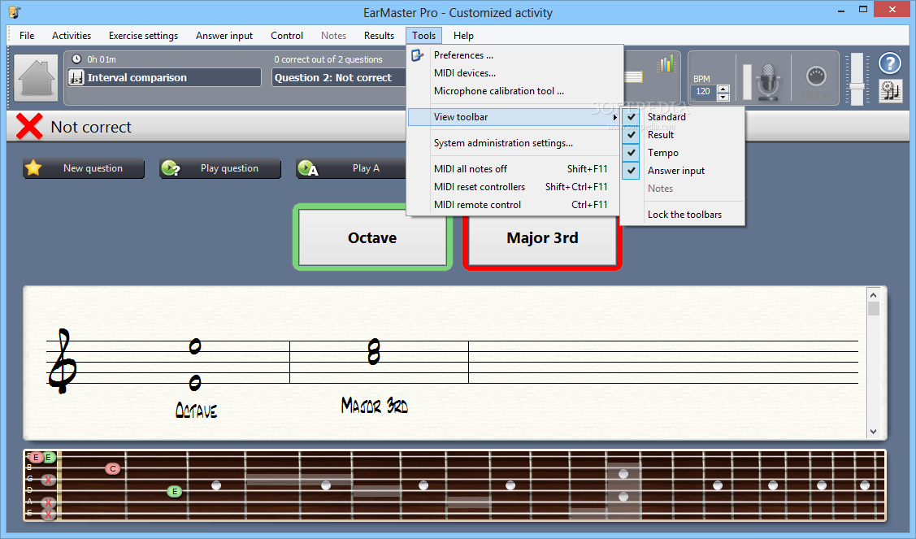Click the green E marker on D string

coord(174,492)
